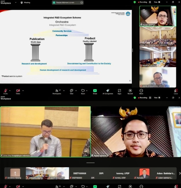The height and width of the screenshot is (188, 181).
Task: Click the divider handle between slide and video panel
Action: [x=133, y=50]
